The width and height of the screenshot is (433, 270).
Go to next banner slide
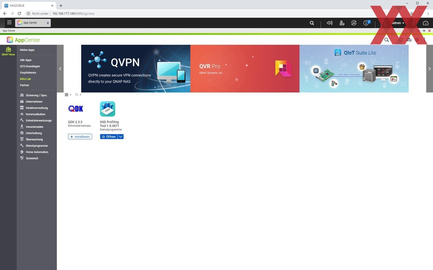point(429,69)
